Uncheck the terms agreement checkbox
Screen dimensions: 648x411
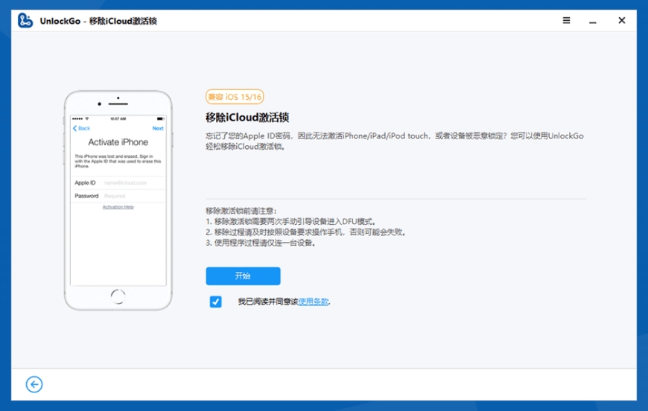(x=216, y=302)
